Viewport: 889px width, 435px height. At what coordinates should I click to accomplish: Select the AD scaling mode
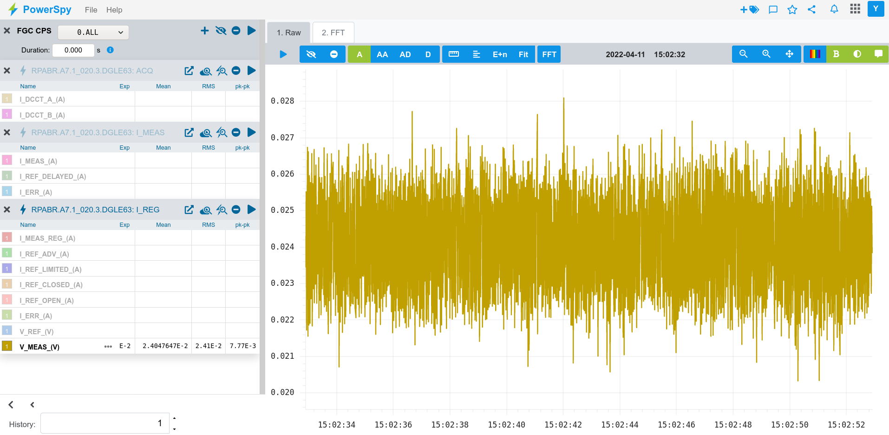point(405,54)
